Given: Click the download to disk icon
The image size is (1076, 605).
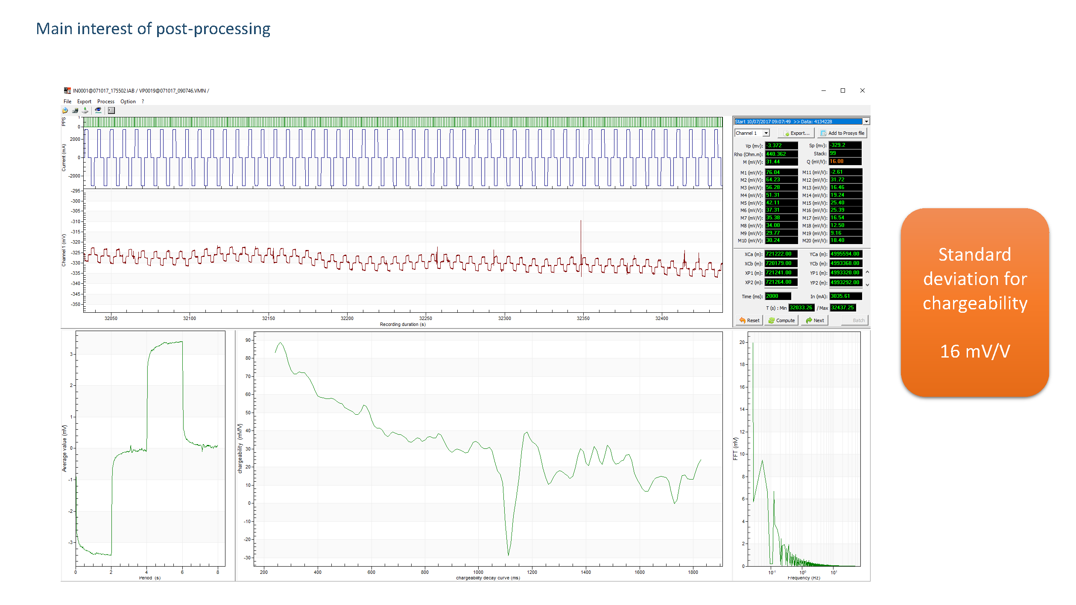Looking at the screenshot, I should click(x=85, y=111).
